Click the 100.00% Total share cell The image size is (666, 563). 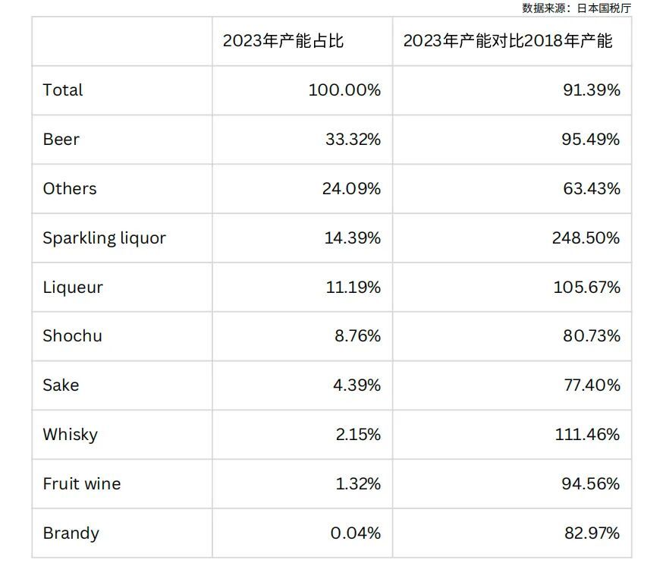[x=344, y=90]
